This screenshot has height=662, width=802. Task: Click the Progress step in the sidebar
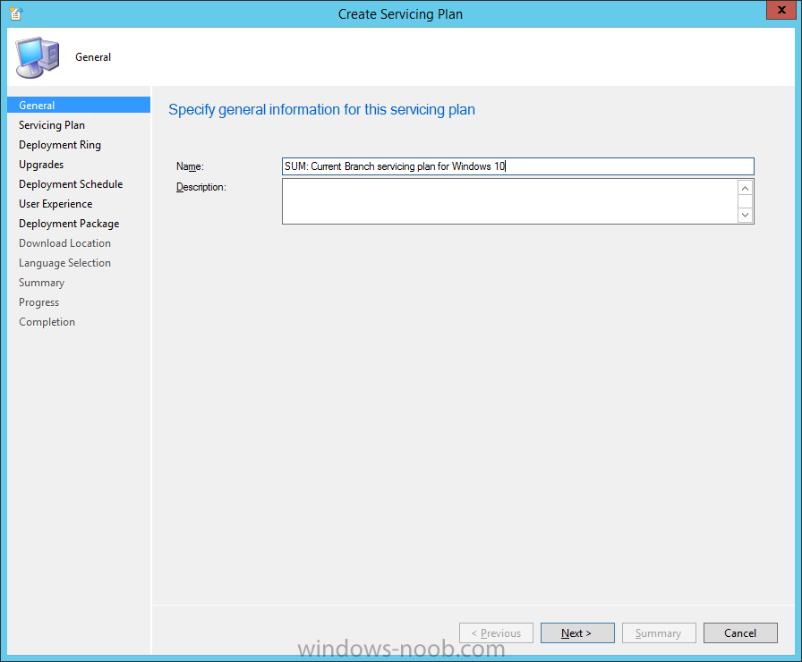[x=38, y=302]
